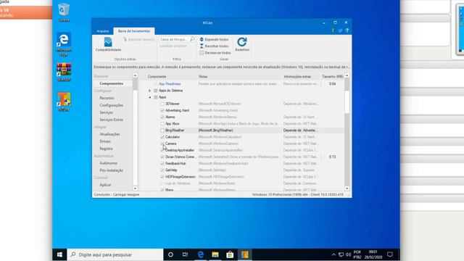This screenshot has height=261, width=464.
Task: Check the App Xbox checkbox
Action: 162,124
